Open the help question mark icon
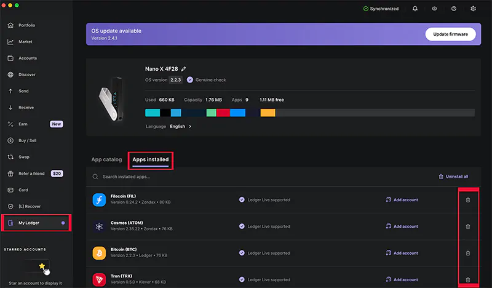This screenshot has height=288, width=492. (454, 9)
